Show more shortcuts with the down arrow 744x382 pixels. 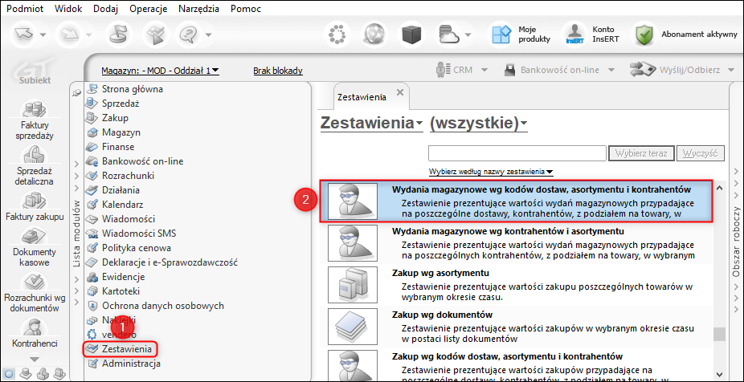(35, 360)
